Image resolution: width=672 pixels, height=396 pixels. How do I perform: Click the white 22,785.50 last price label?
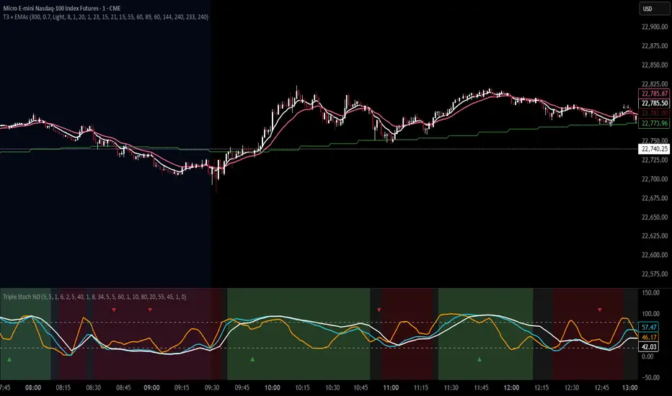click(653, 103)
